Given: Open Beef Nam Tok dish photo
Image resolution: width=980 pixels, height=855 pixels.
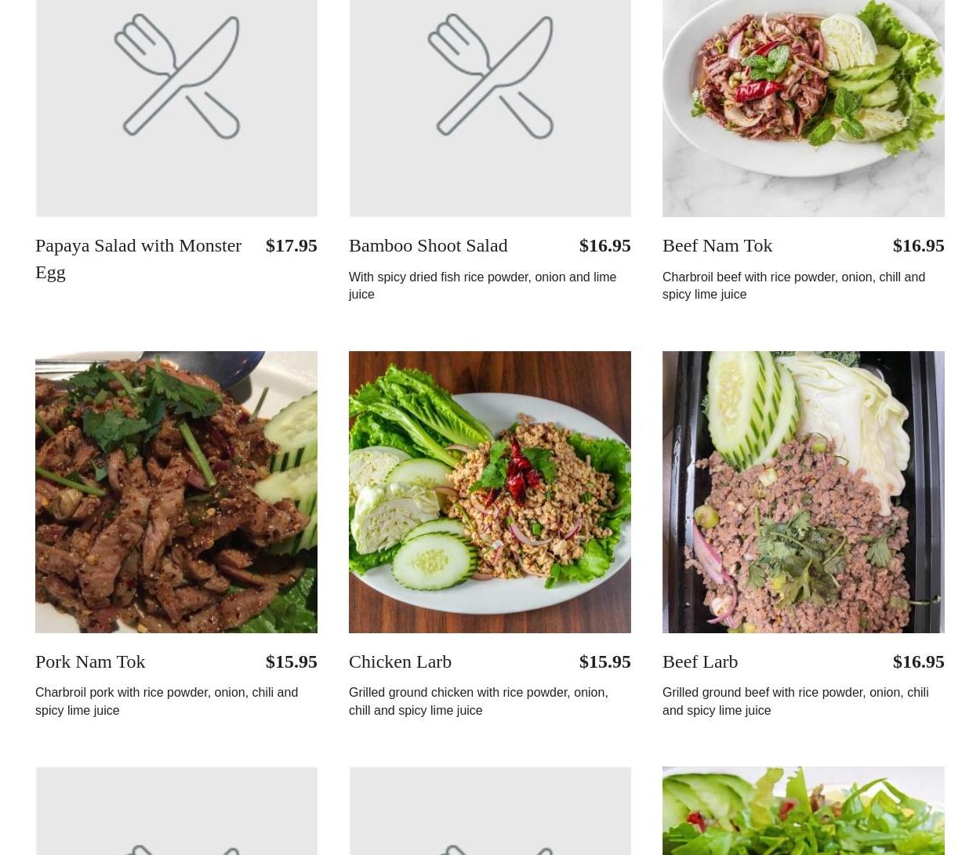Looking at the screenshot, I should tap(804, 108).
